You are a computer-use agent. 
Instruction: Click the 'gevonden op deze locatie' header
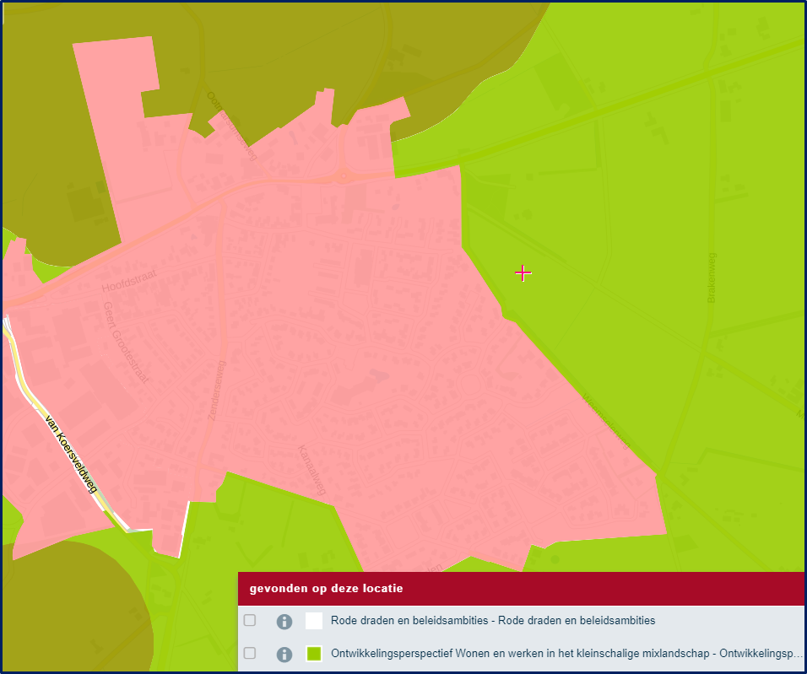(326, 588)
